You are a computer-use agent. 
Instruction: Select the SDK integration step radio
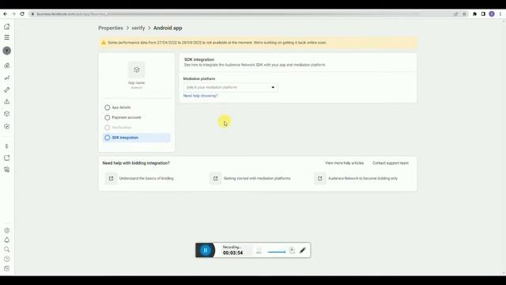(108, 138)
